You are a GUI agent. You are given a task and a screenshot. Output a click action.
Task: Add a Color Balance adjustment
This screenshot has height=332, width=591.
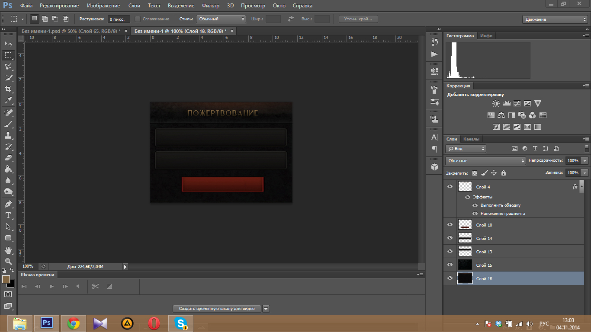click(501, 115)
